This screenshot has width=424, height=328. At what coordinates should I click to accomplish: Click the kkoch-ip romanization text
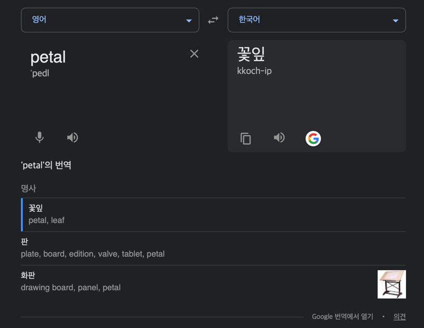tap(254, 71)
